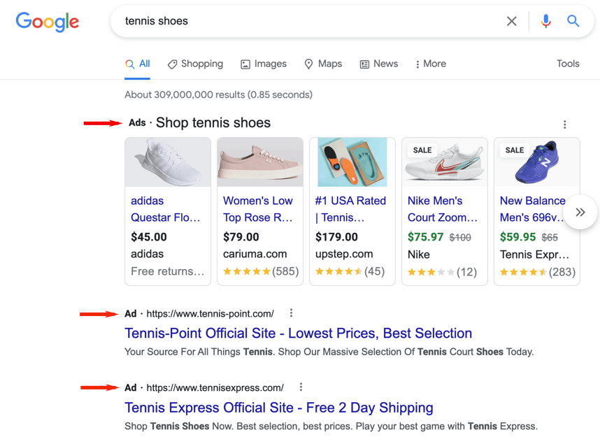Click the tennisexpress.com ad URL
This screenshot has height=437, width=600.
point(215,387)
